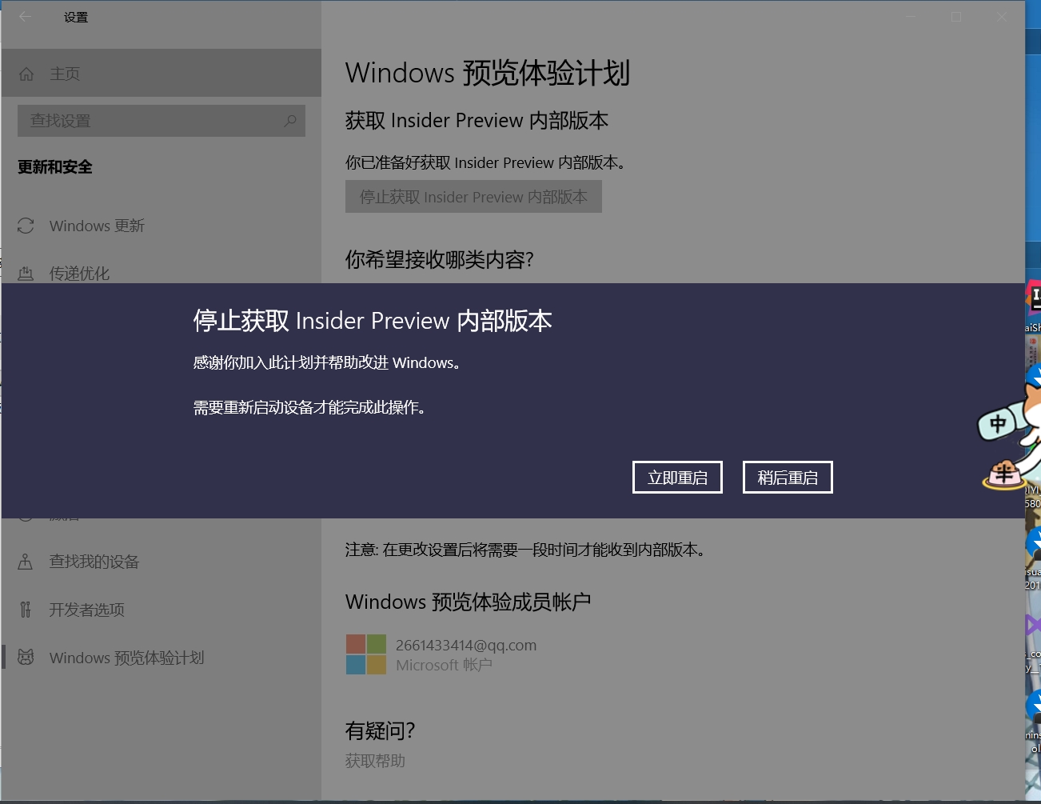
Task: Click the 中 input method indicator
Action: 998,424
